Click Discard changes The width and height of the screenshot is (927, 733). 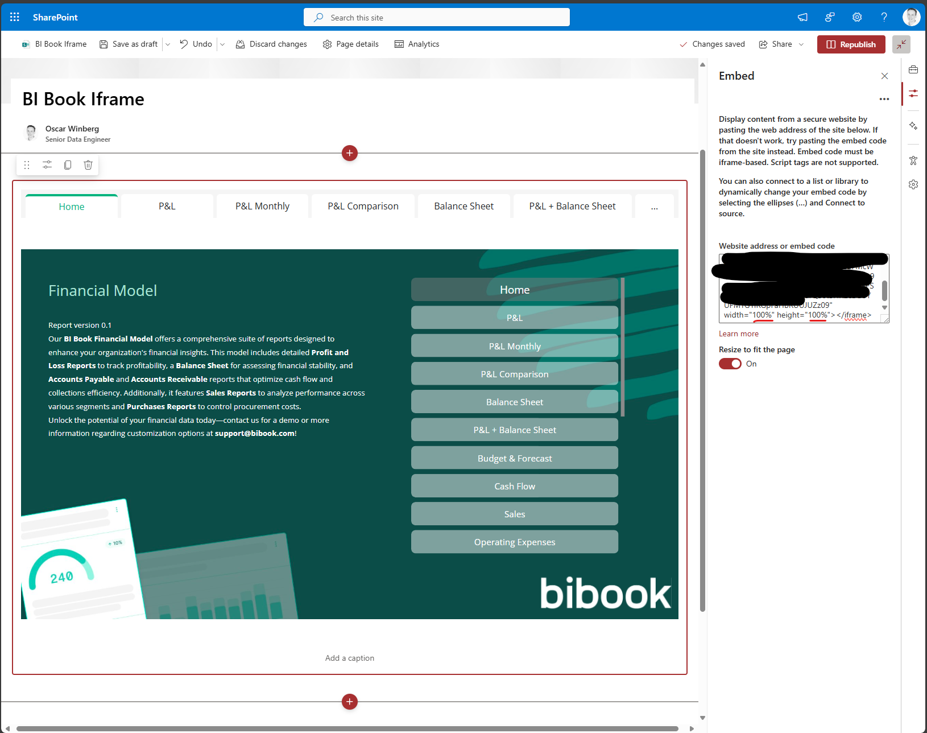271,44
